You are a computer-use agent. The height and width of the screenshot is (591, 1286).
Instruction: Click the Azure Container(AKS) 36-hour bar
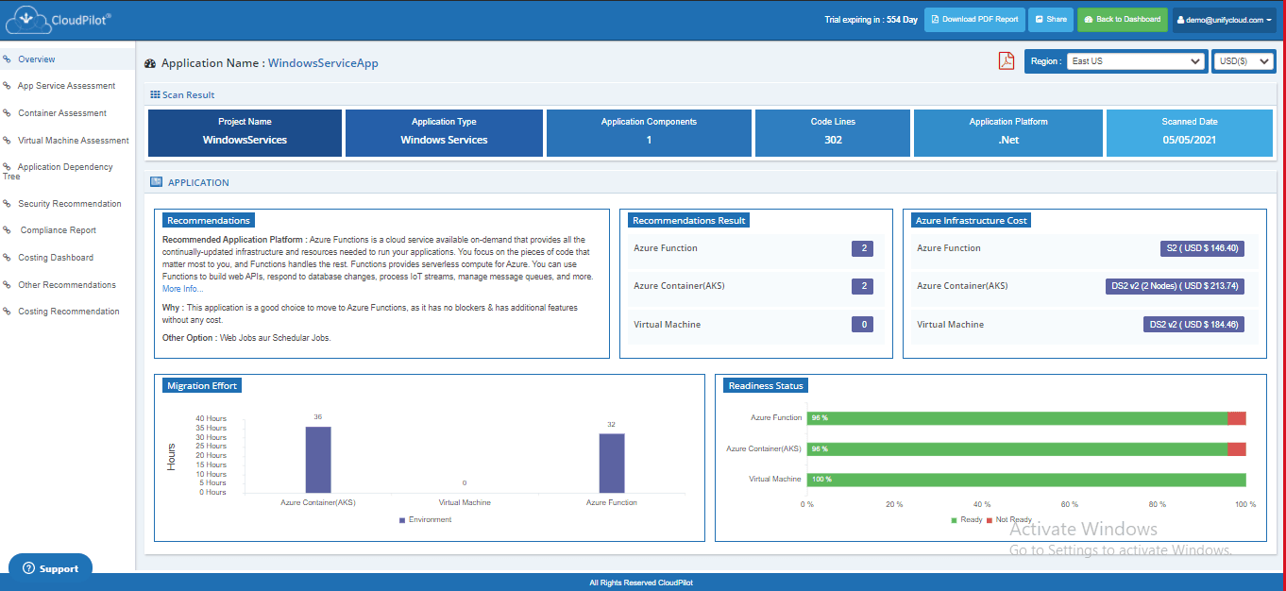coord(318,460)
